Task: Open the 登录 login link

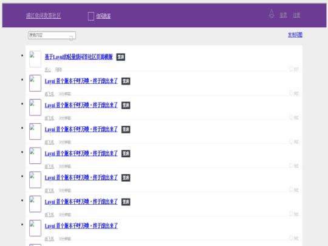Action: (283, 15)
